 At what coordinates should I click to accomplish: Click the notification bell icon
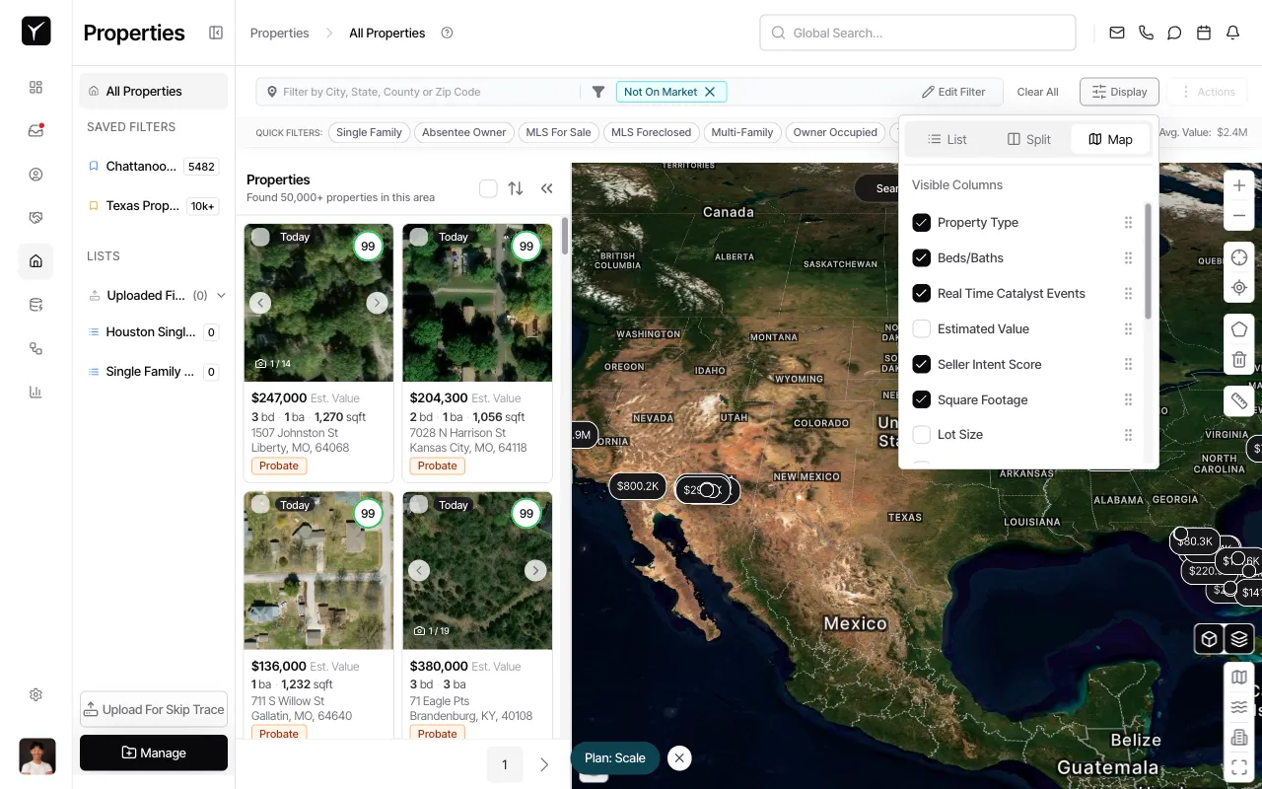tap(1232, 33)
